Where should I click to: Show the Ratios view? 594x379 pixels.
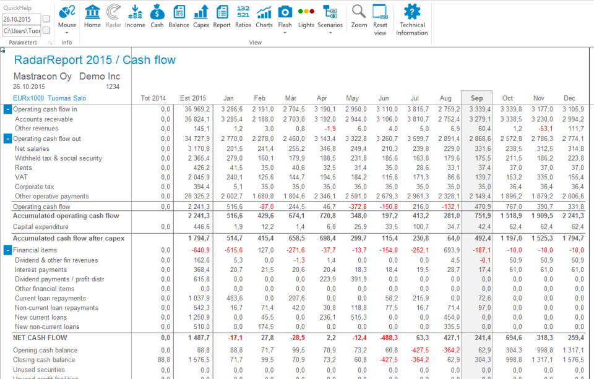pyautogui.click(x=243, y=17)
